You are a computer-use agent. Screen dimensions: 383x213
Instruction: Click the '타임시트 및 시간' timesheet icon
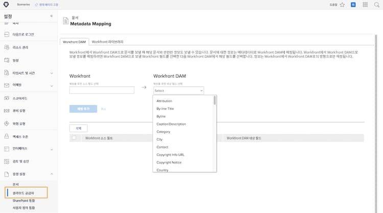7,73
